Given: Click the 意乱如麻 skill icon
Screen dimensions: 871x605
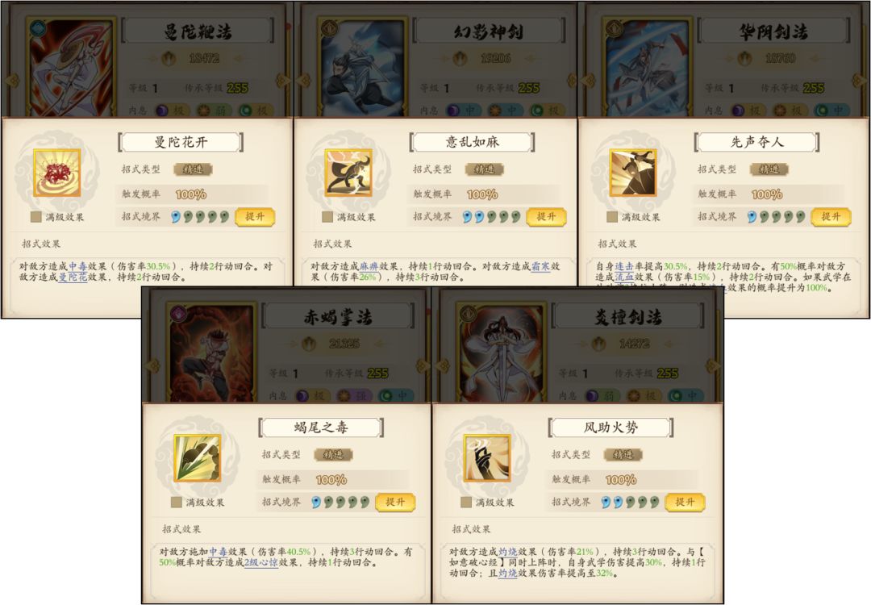Looking at the screenshot, I should (348, 173).
